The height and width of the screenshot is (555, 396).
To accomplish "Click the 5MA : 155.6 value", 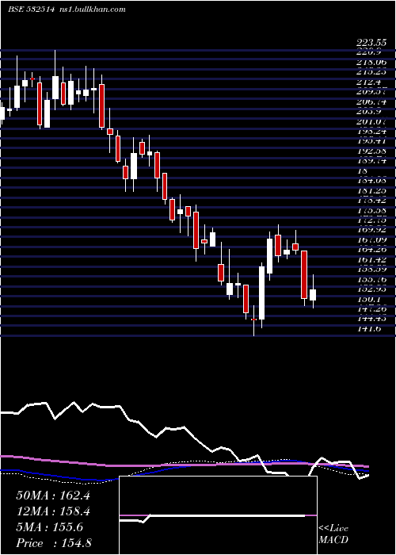I will click(x=50, y=527).
